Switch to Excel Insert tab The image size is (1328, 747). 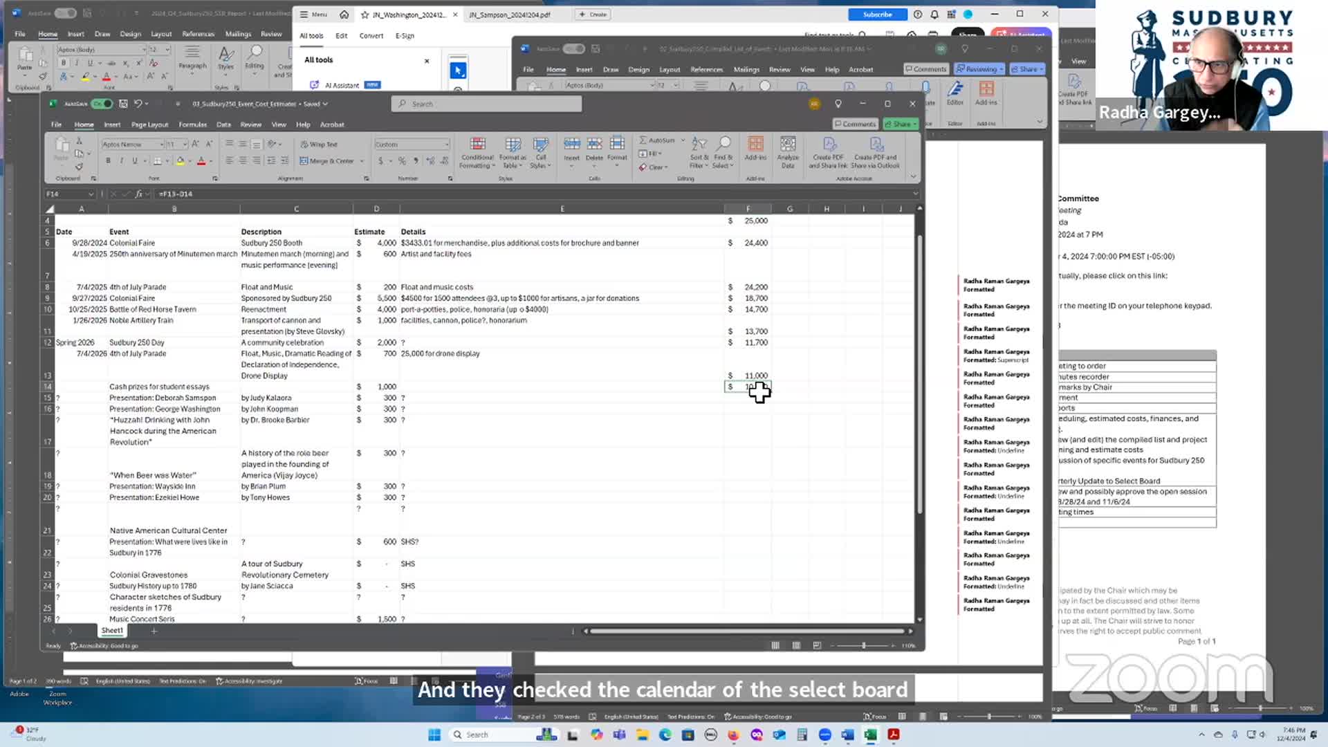click(x=112, y=124)
